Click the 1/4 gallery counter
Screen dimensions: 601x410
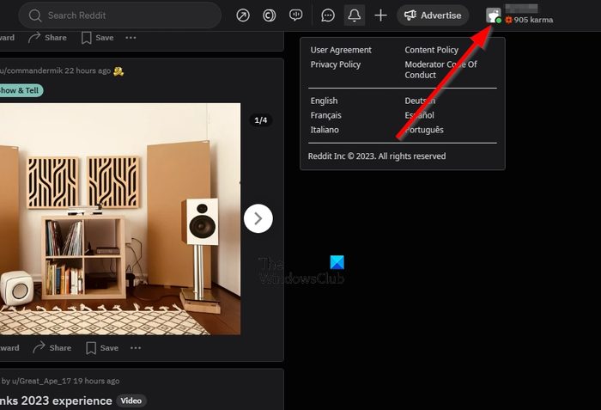[261, 120]
